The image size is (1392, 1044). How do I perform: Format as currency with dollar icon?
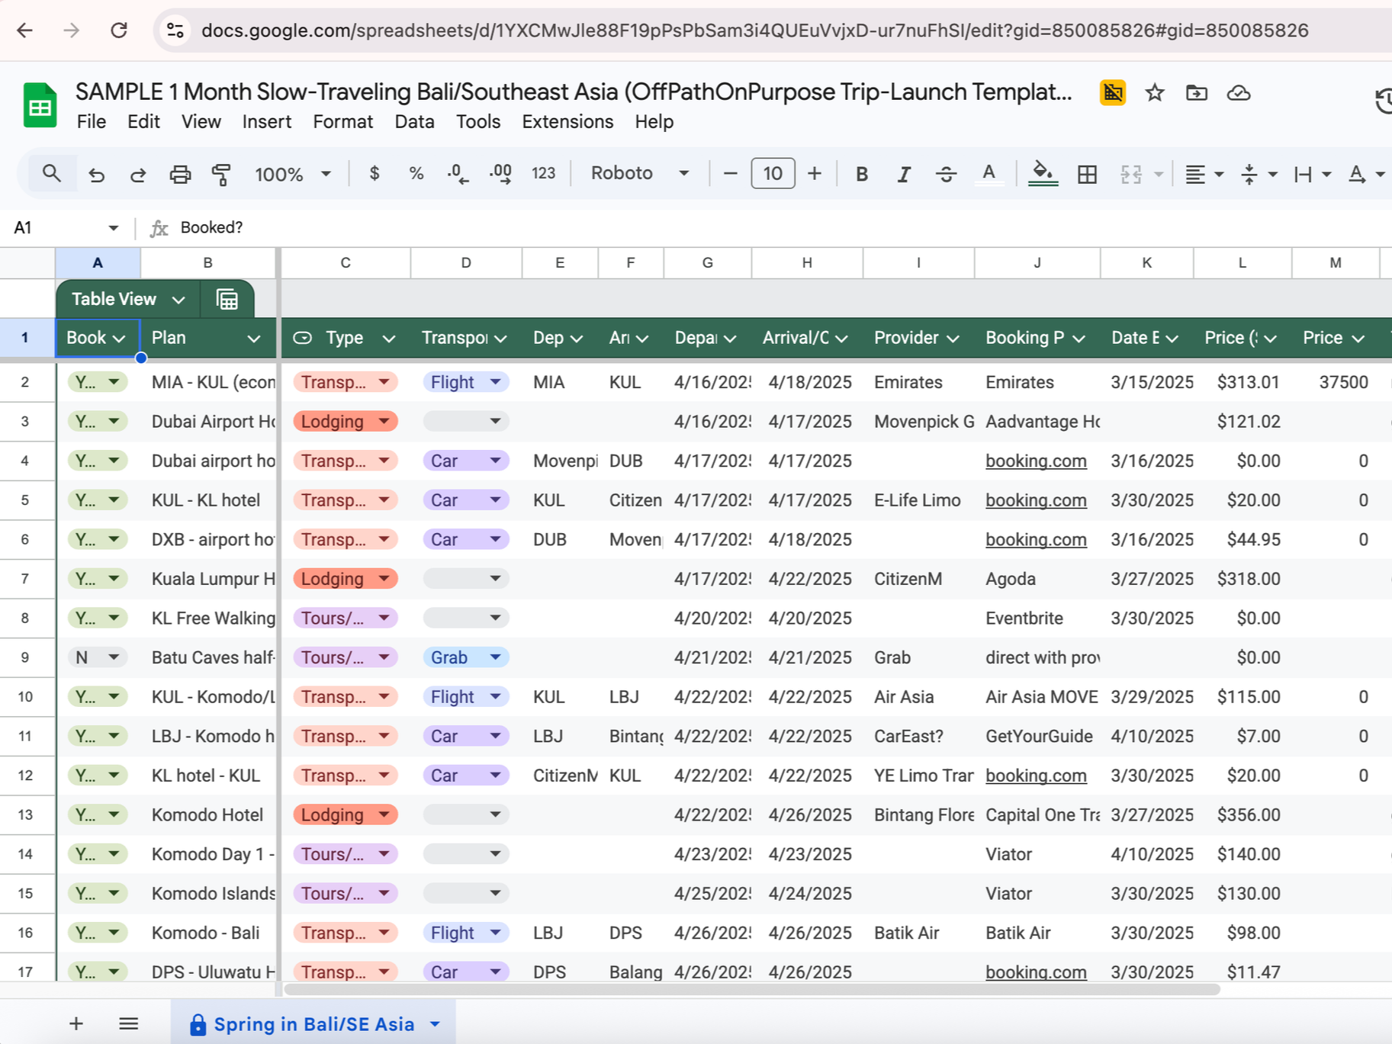(374, 174)
